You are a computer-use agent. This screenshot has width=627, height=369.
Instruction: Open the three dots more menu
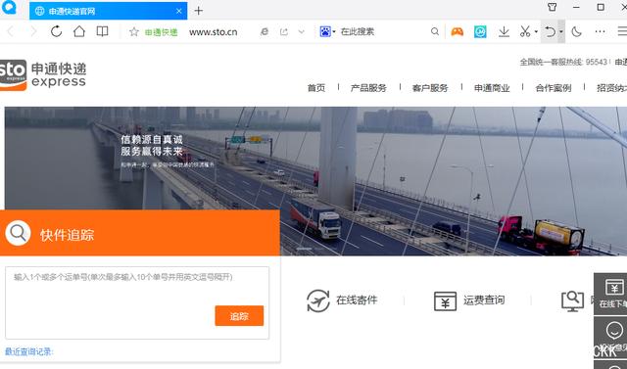pyautogui.click(x=600, y=31)
